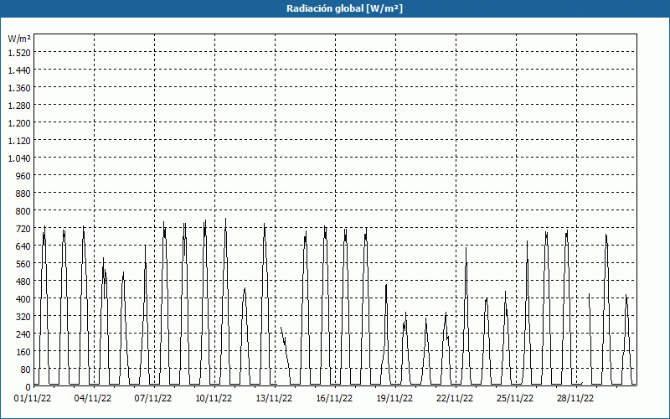Select the 16/11/22 date label

[x=334, y=399]
